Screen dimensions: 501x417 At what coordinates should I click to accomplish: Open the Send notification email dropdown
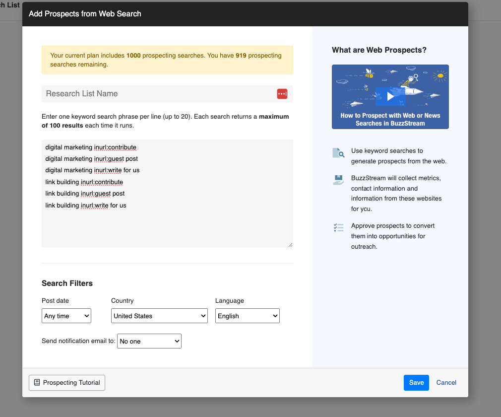pyautogui.click(x=149, y=341)
